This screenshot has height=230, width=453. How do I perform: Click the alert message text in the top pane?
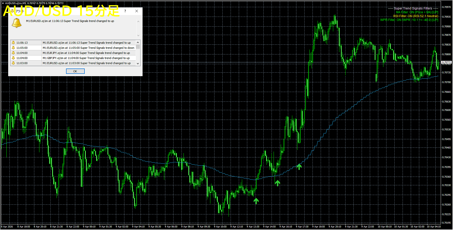click(x=70, y=21)
